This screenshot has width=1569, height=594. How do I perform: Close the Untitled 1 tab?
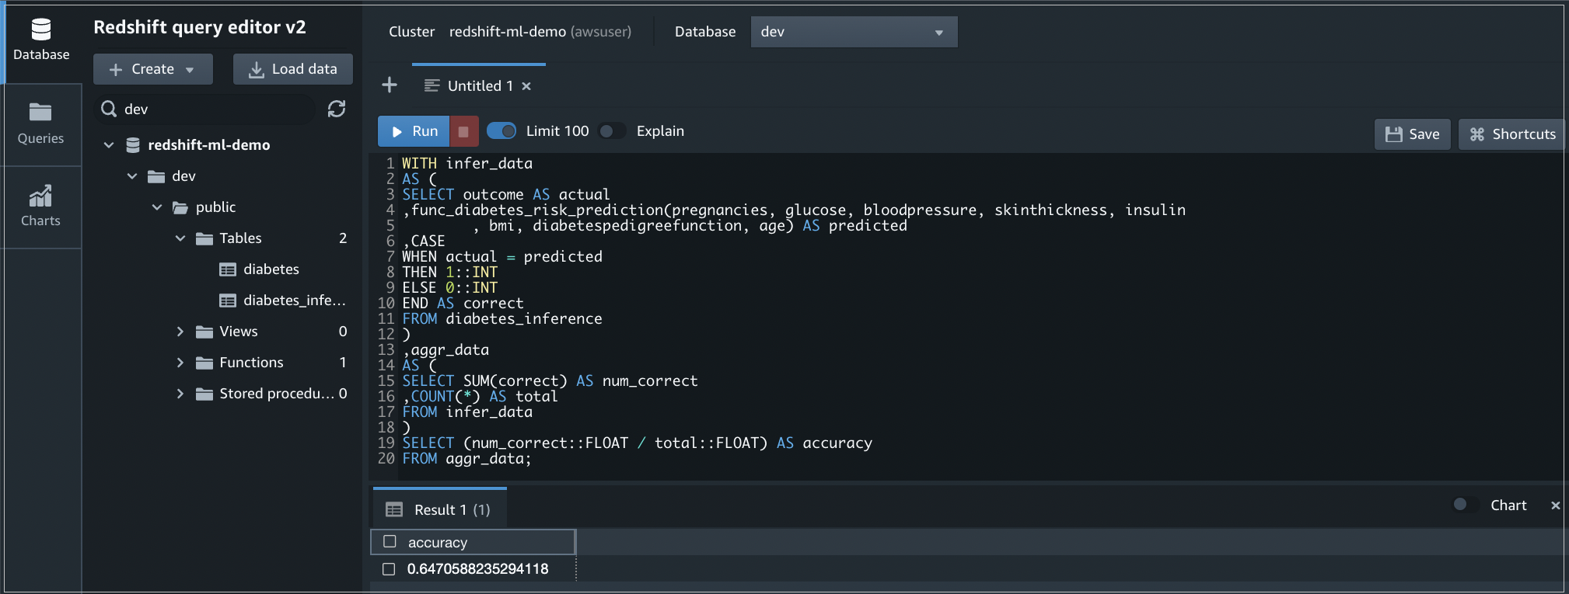point(526,86)
